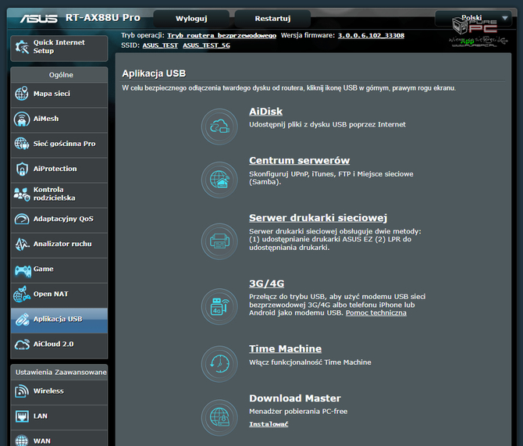Image resolution: width=523 pixels, height=446 pixels.
Task: Click the Ustawienia Zaawansowane section header
Action: [x=61, y=373]
